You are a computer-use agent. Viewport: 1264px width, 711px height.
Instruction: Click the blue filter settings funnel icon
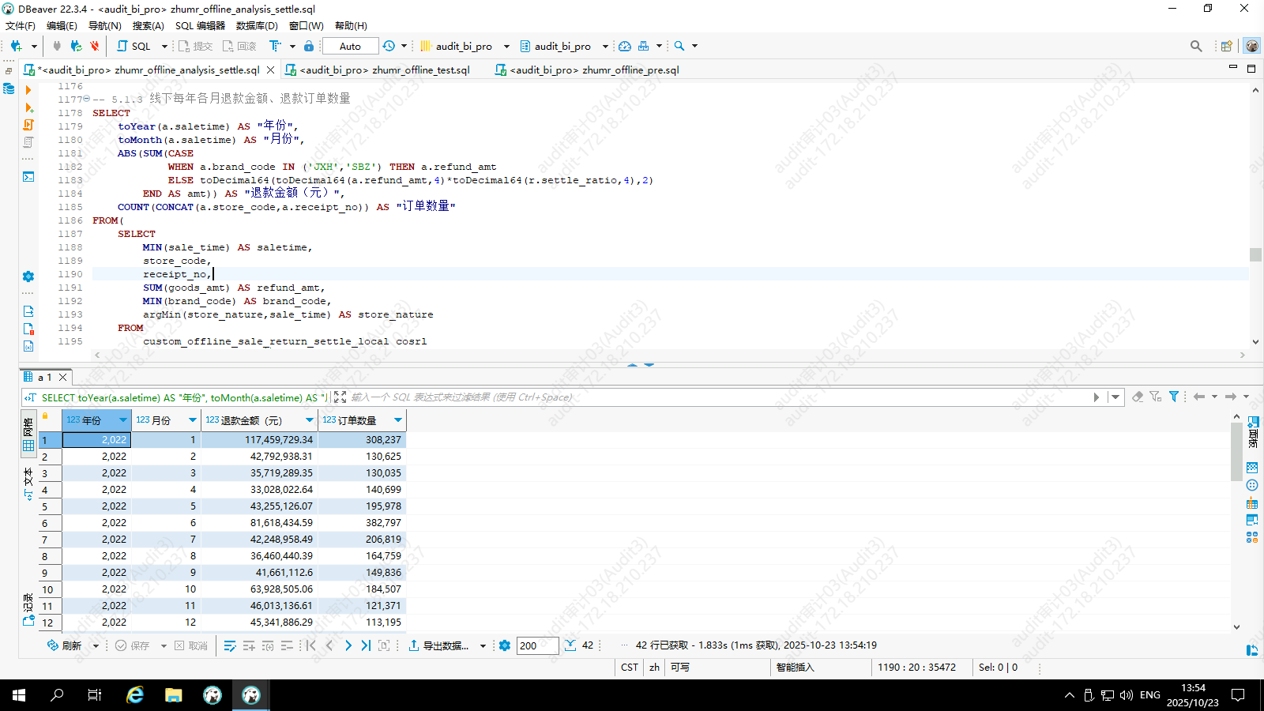(x=1174, y=397)
